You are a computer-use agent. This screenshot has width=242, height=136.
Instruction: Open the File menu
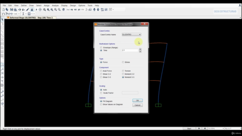point(4,6)
